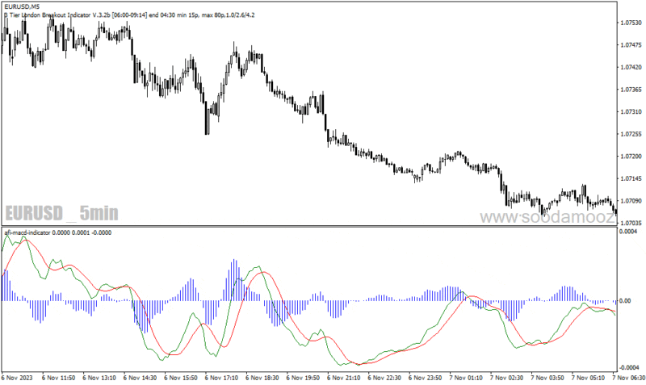The width and height of the screenshot is (646, 385).
Task: Click the 6 Nov 21:10 time label
Action: click(x=344, y=378)
